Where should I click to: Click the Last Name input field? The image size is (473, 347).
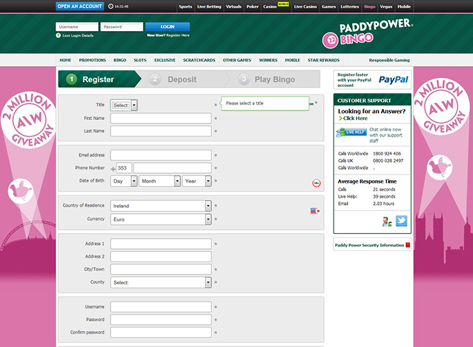161,131
